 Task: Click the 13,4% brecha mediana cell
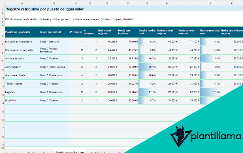click(210, 59)
